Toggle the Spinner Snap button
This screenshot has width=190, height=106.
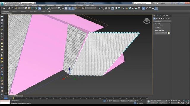pos(79,9)
